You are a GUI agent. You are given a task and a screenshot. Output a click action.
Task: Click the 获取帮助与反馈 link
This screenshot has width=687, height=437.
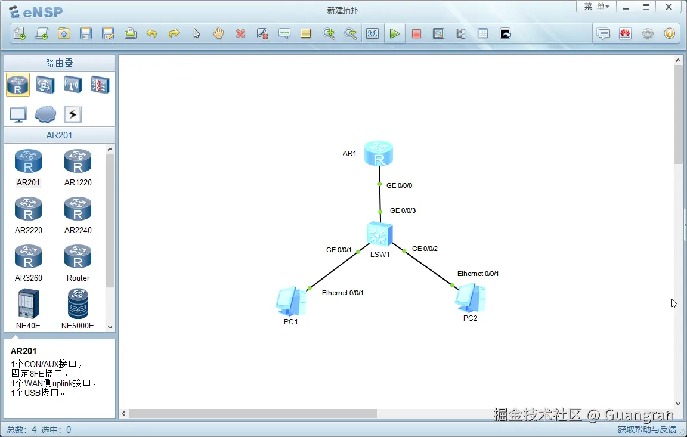[x=646, y=430]
